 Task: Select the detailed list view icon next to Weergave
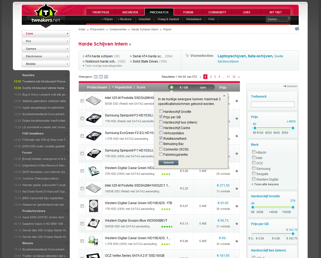101,77
